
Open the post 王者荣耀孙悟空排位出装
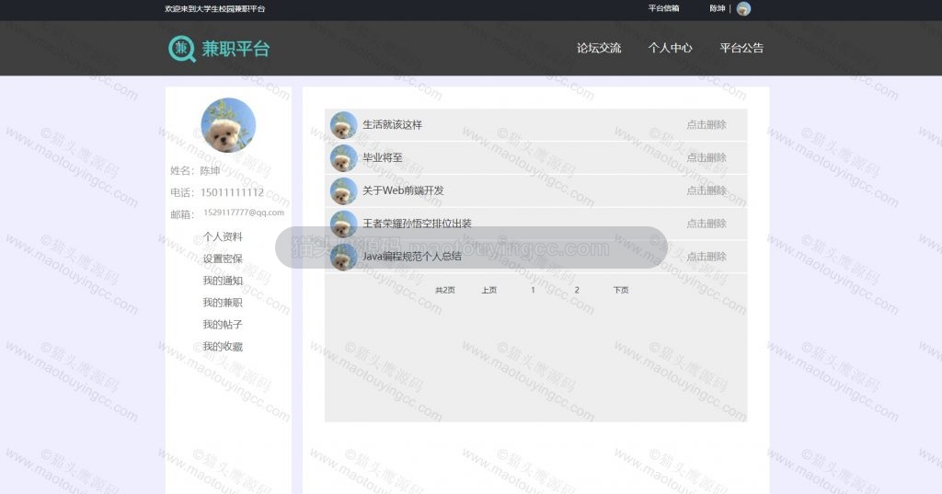point(417,224)
